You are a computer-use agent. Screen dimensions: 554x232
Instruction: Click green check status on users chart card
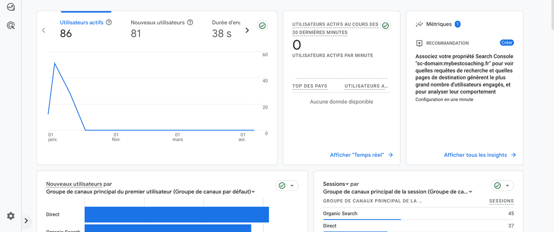point(262,26)
